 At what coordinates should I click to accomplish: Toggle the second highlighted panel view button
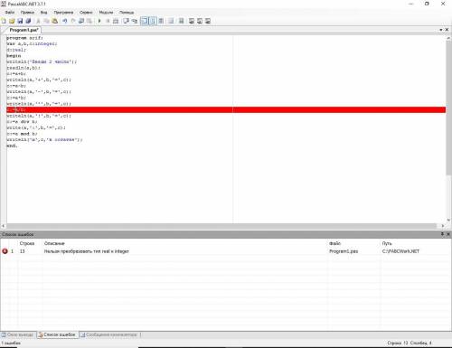click(153, 21)
